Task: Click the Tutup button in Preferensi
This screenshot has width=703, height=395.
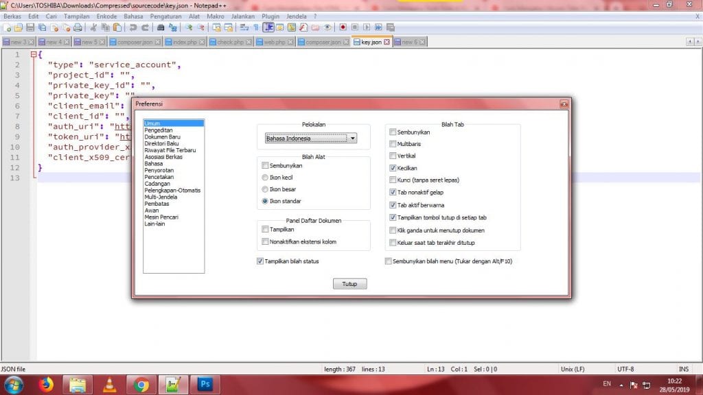Action: click(x=349, y=284)
